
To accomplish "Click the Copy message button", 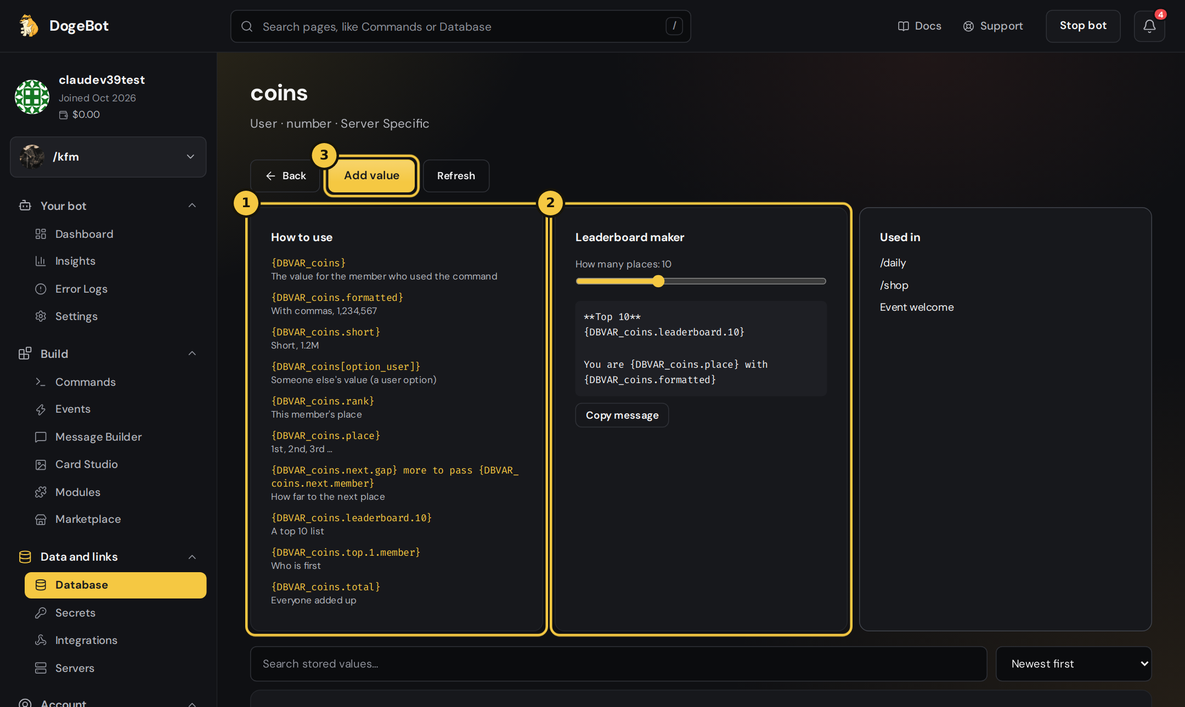I will click(622, 415).
